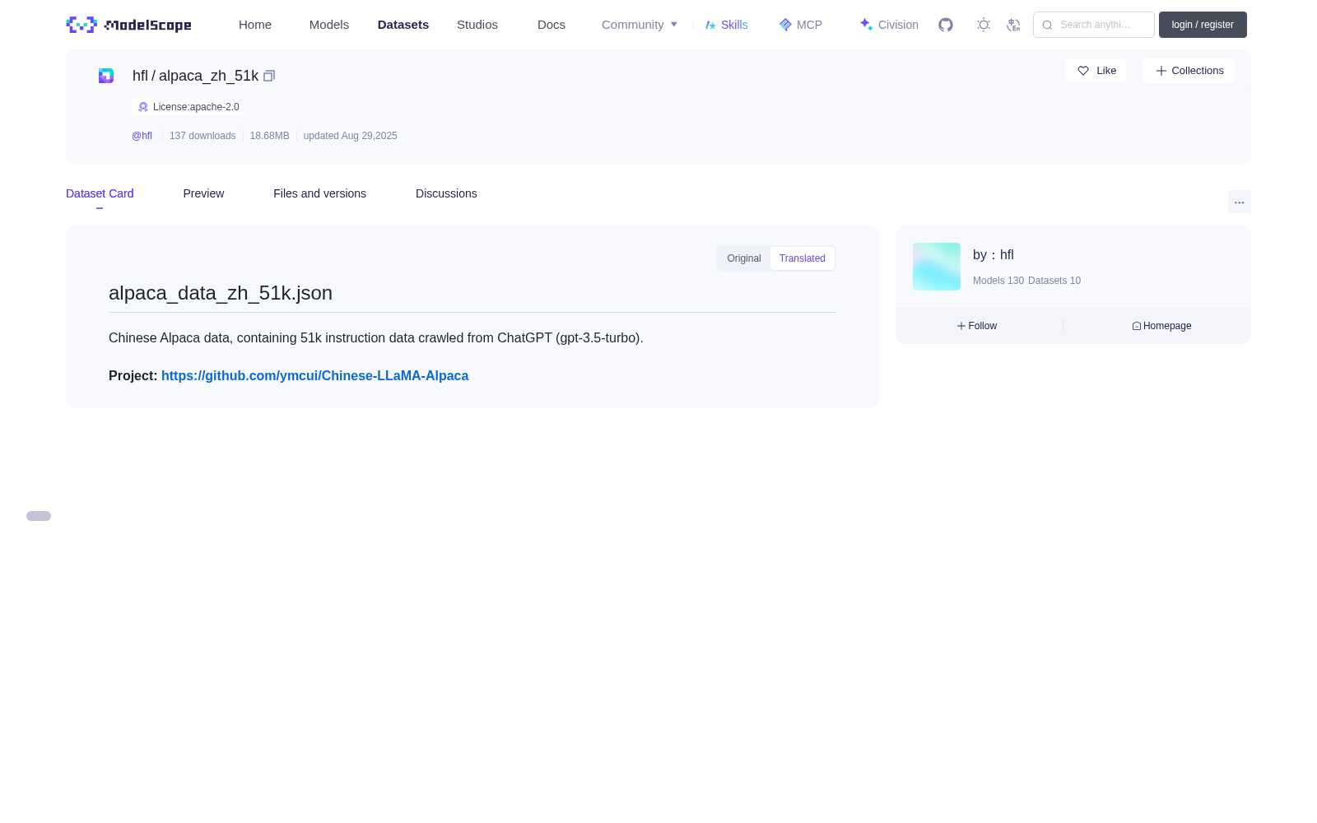Follow the hfl author
Screen dimensions: 1317x823
[977, 326]
